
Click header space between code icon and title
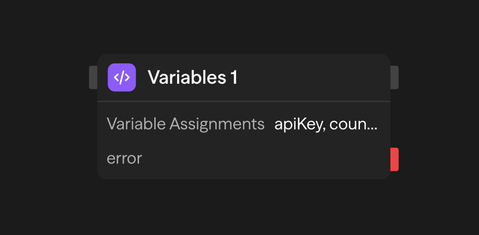coord(142,77)
